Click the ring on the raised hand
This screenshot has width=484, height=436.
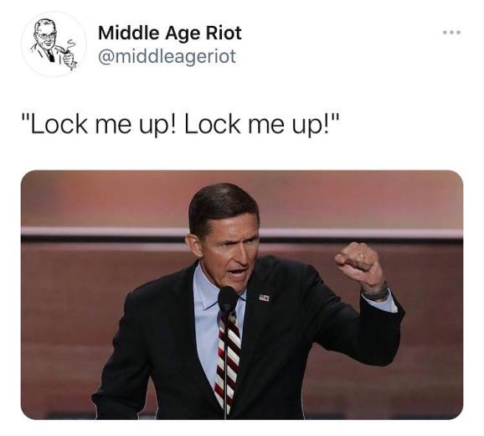click(361, 257)
